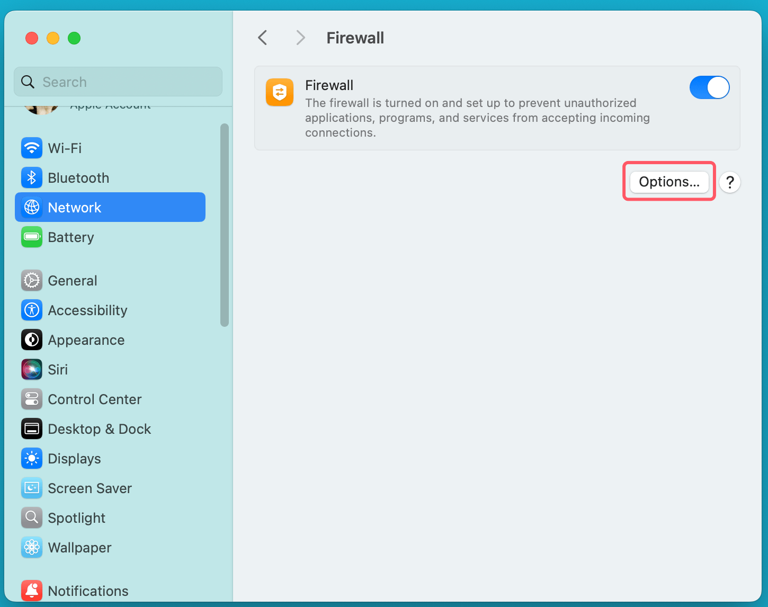Image resolution: width=768 pixels, height=607 pixels.
Task: Open Screen Saver settings
Action: (90, 488)
